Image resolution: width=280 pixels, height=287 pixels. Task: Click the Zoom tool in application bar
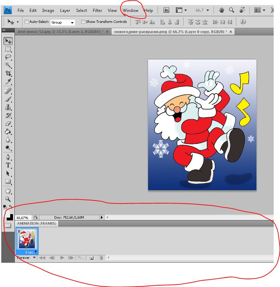pos(231,10)
